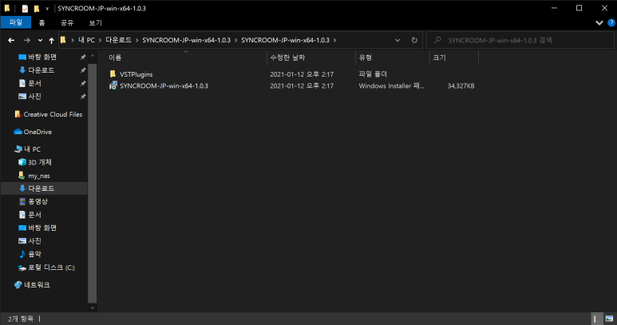The image size is (617, 325).
Task: Switch to large icons view in status bar
Action: (609, 319)
